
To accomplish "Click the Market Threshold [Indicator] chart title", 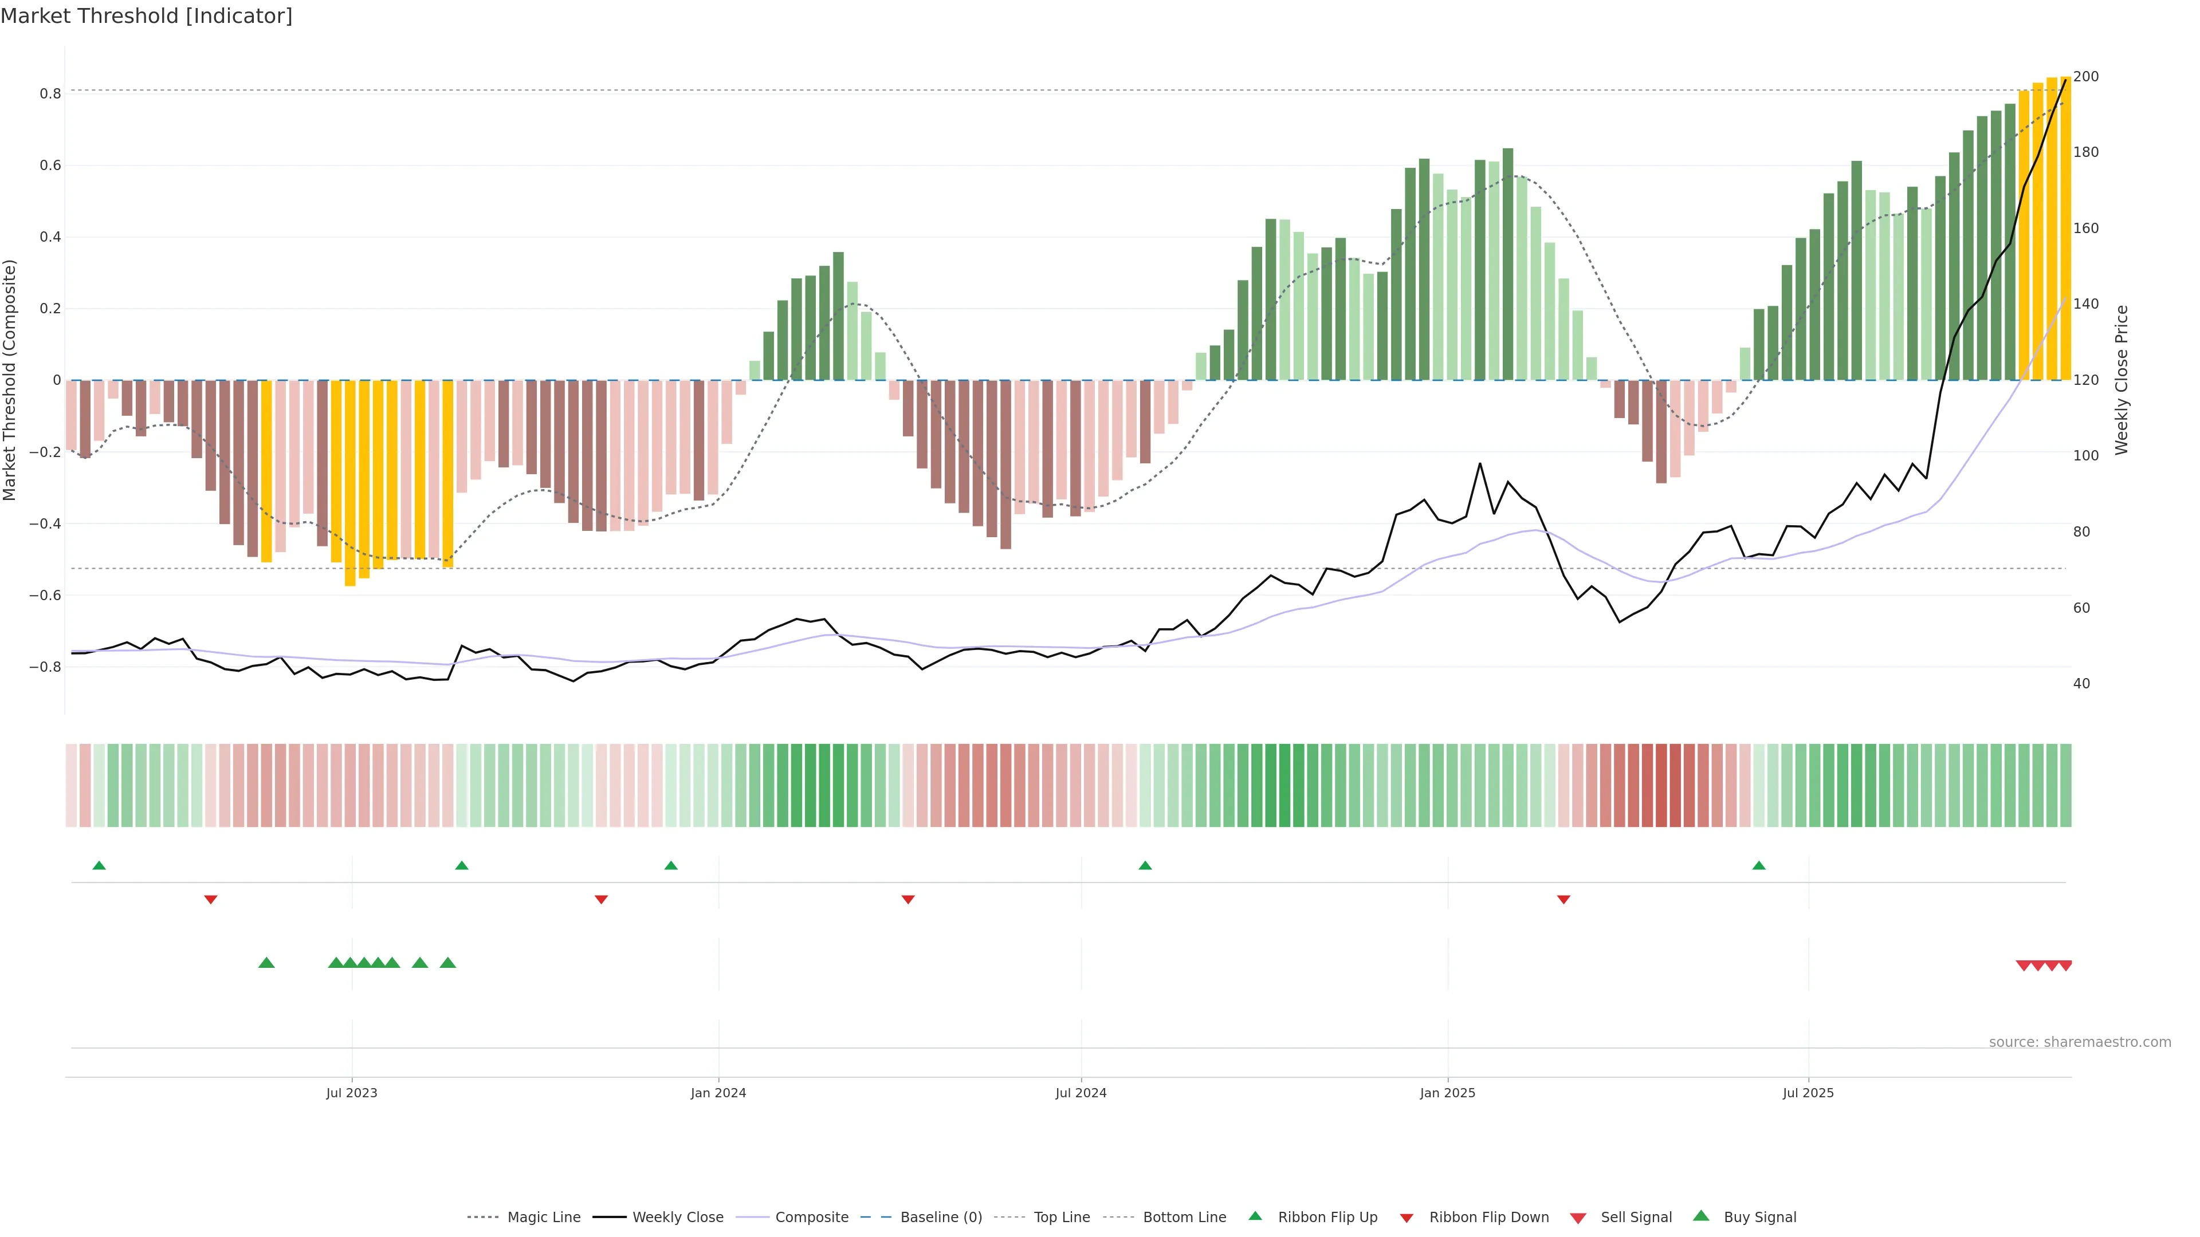I will point(146,16).
